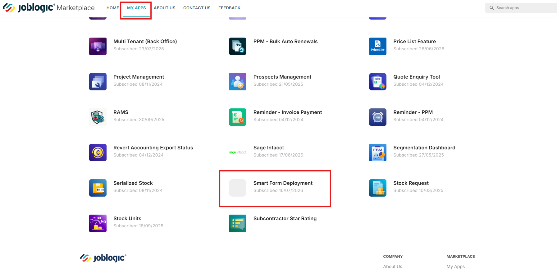Open the Serialized Stock barcode icon
Viewport: 557px width, 273px height.
click(98, 188)
